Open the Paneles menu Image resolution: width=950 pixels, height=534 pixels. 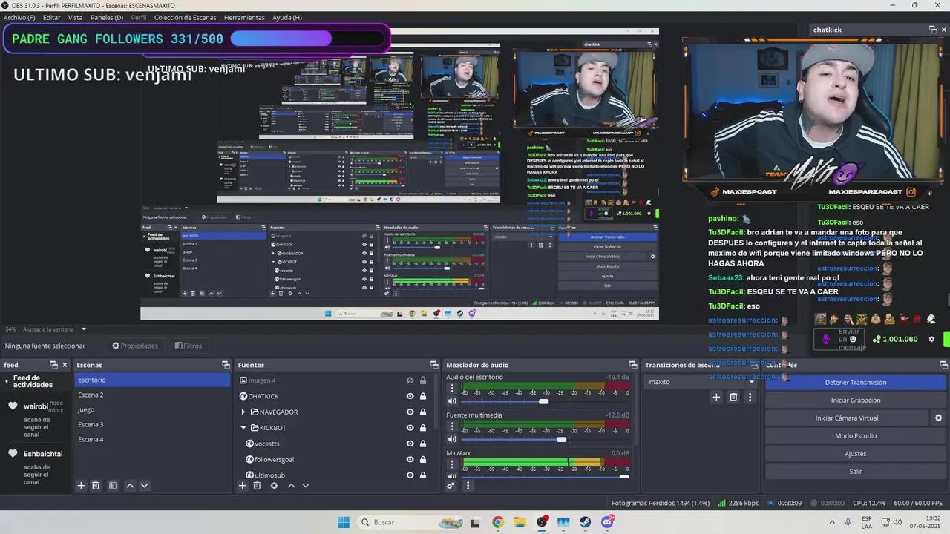[107, 17]
